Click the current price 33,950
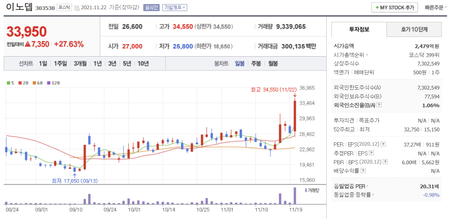Screen dimensions: 450x219 pyautogui.click(x=27, y=32)
